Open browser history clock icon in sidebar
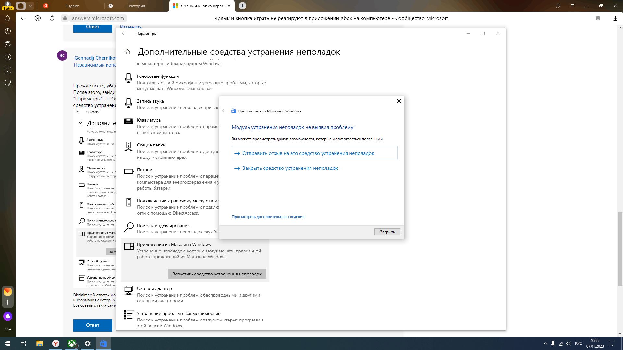Image resolution: width=623 pixels, height=350 pixels. tap(8, 31)
